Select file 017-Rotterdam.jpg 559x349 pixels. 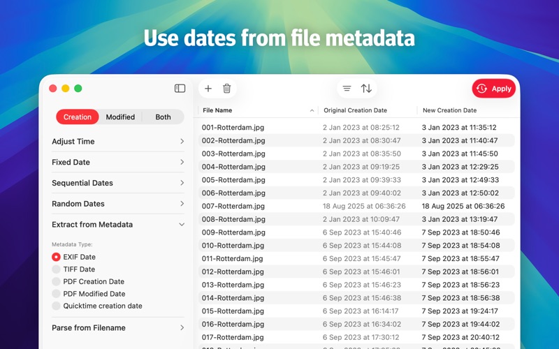233,337
